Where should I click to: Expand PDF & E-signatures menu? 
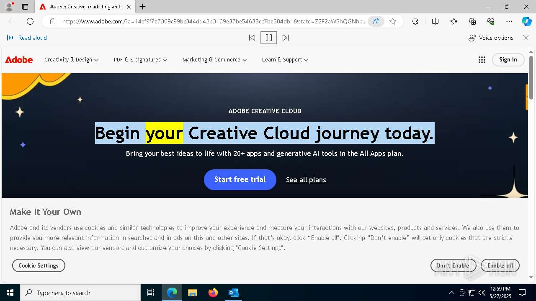tap(141, 60)
